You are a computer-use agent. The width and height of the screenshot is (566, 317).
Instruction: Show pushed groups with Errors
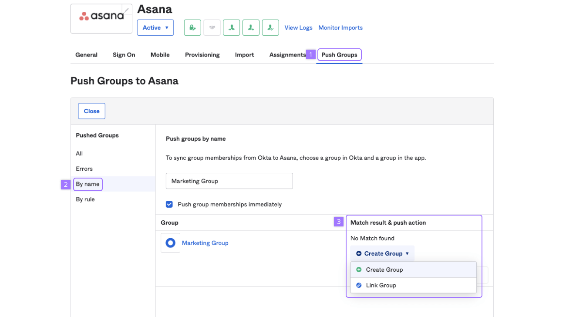[x=84, y=169]
